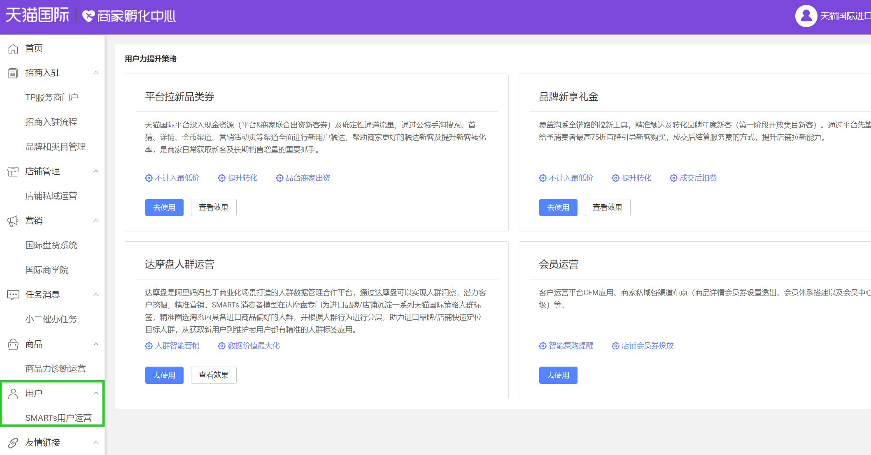Open 店铺私域运营 menu item
871x455 pixels.
(52, 196)
